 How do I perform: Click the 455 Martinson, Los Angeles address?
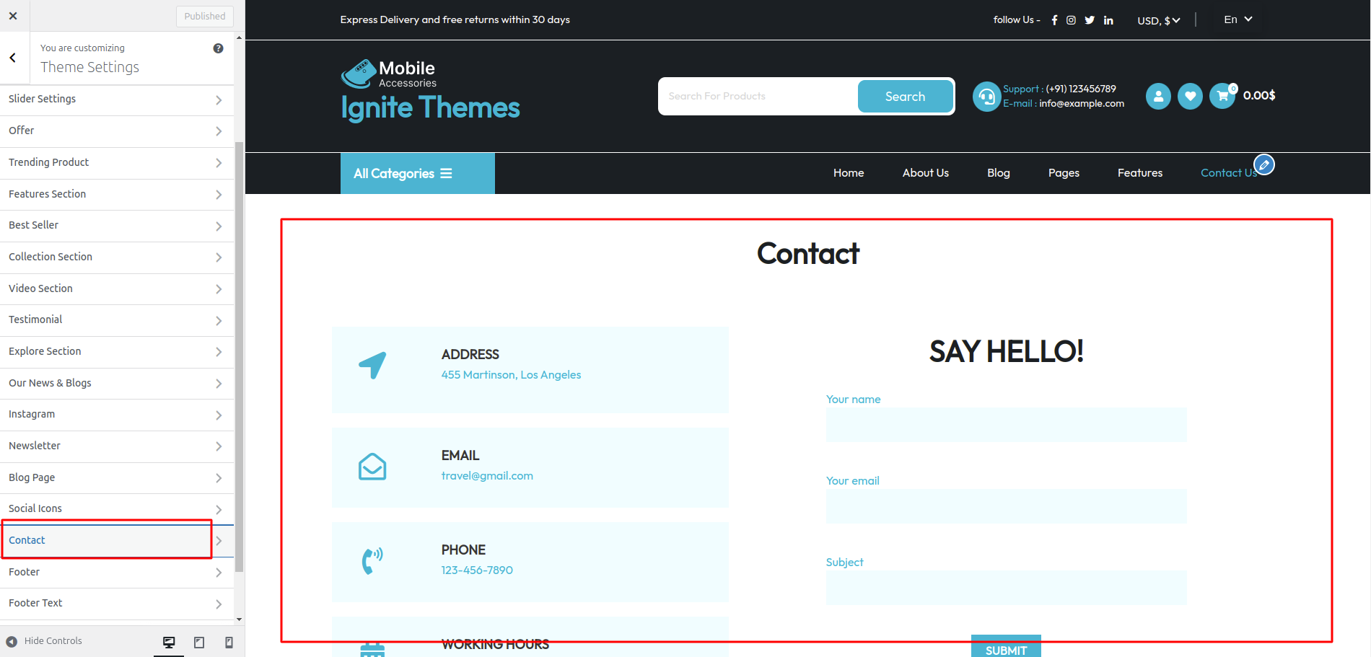[x=511, y=375]
